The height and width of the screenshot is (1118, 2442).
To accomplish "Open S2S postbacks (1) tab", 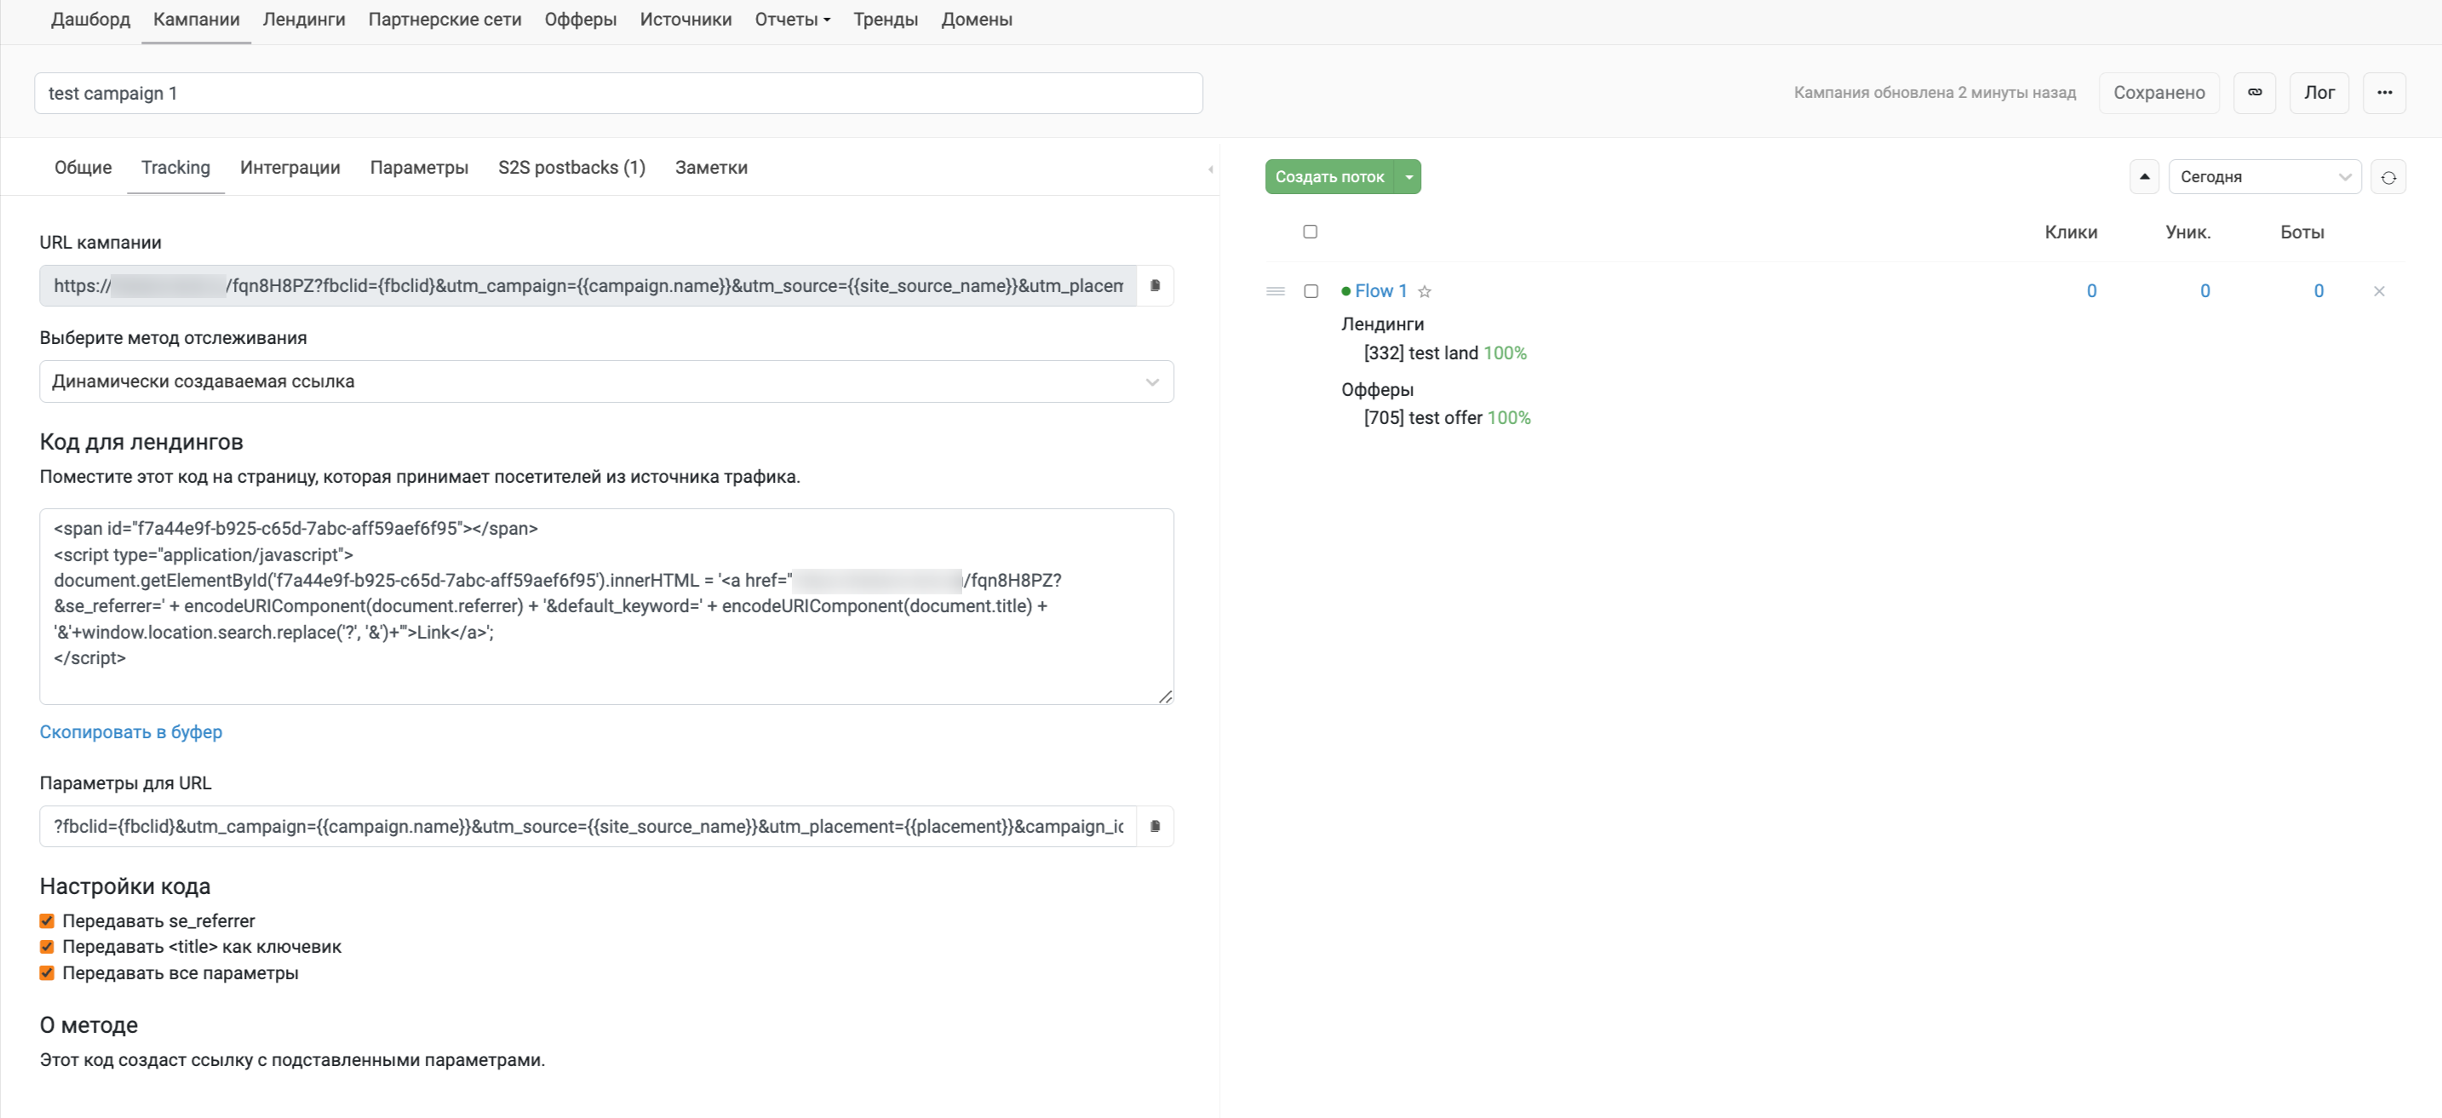I will [571, 168].
